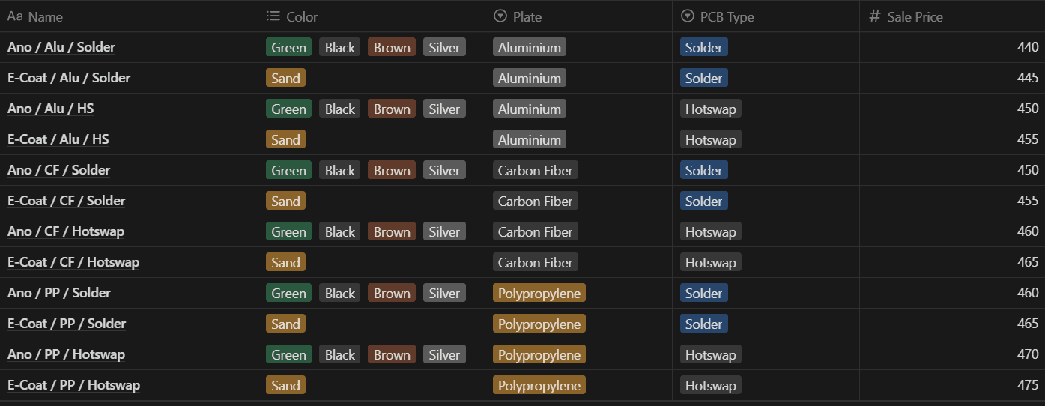Open the Sale Price column header menu
The image size is (1045, 406).
tap(915, 16)
